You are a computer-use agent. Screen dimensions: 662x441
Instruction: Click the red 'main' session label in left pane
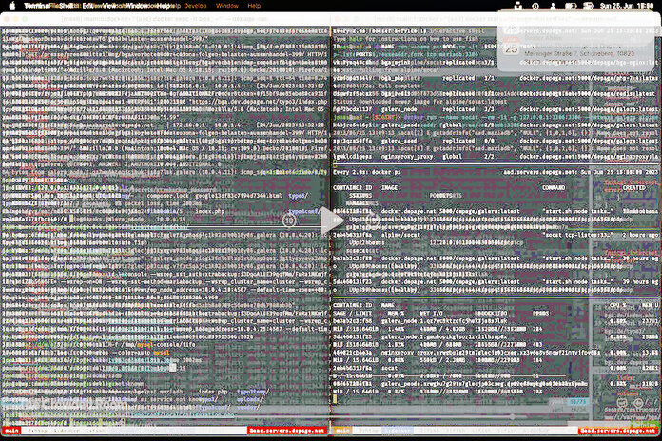click(x=11, y=431)
